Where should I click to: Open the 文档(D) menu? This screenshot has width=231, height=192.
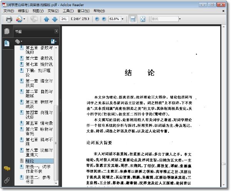coord(53,11)
